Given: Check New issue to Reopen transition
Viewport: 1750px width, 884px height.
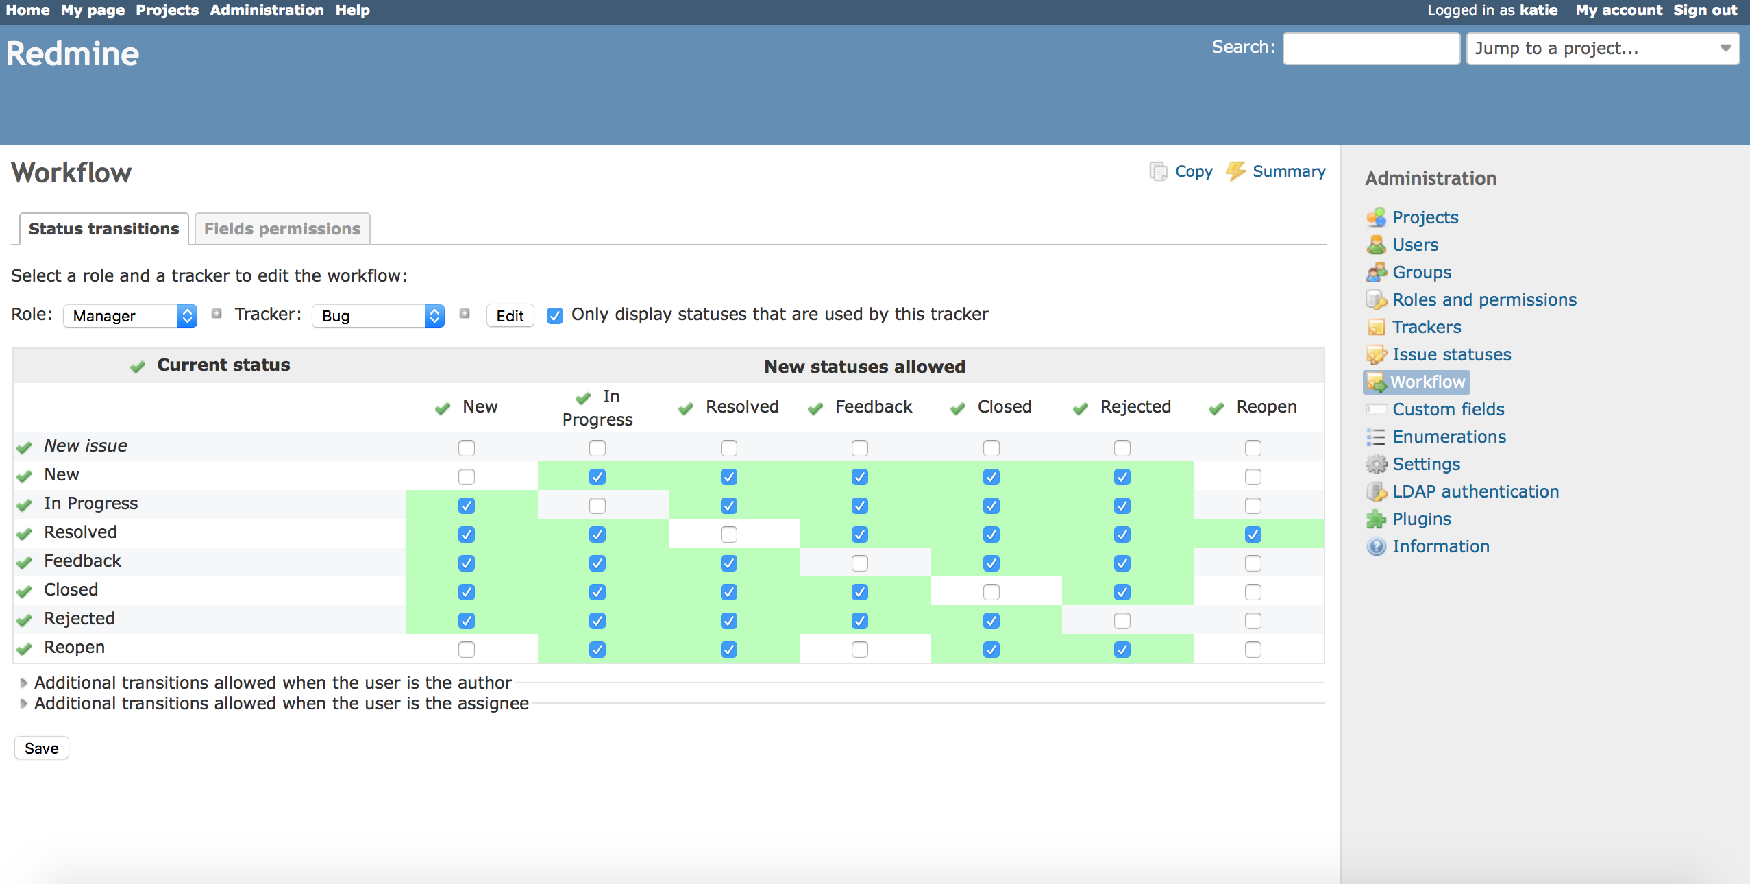Looking at the screenshot, I should [1253, 448].
